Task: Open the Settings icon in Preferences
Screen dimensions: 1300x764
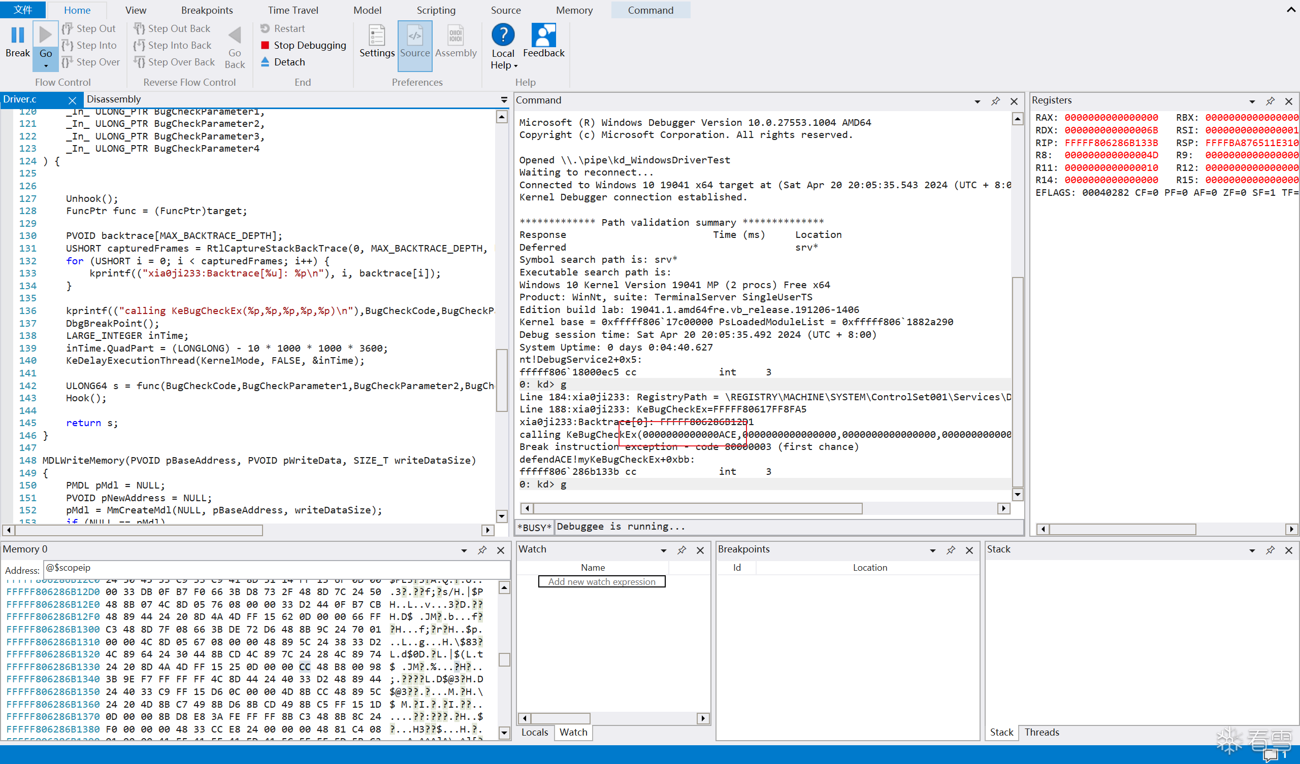Action: click(x=377, y=36)
